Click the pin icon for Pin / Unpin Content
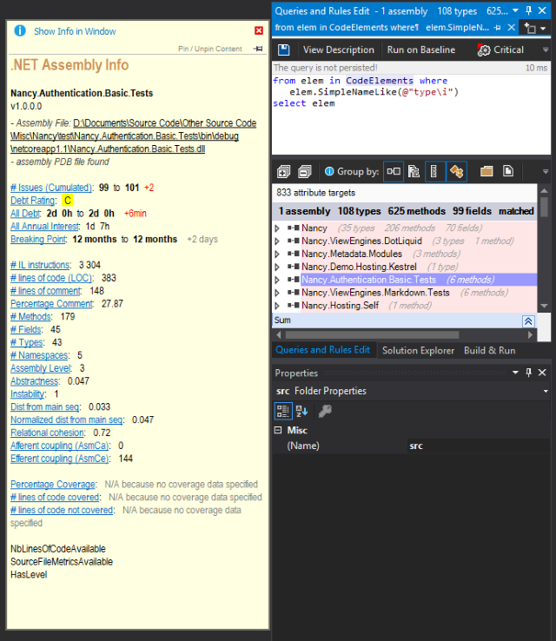 click(x=257, y=49)
